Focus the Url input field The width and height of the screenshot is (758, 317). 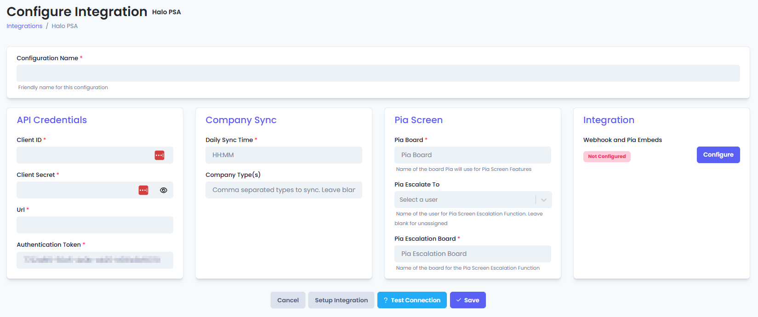coord(95,225)
